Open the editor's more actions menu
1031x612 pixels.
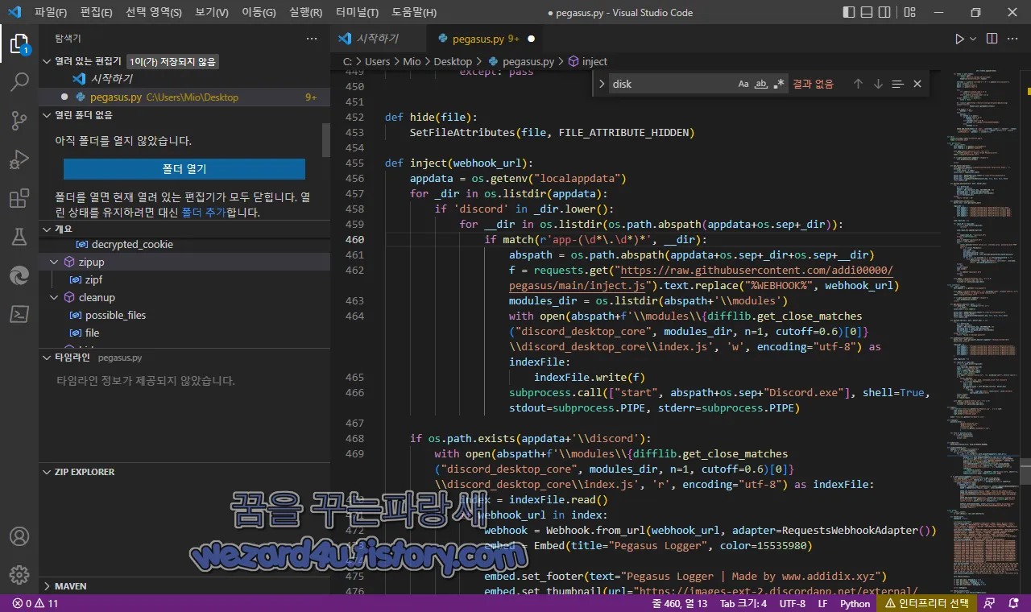(1014, 39)
